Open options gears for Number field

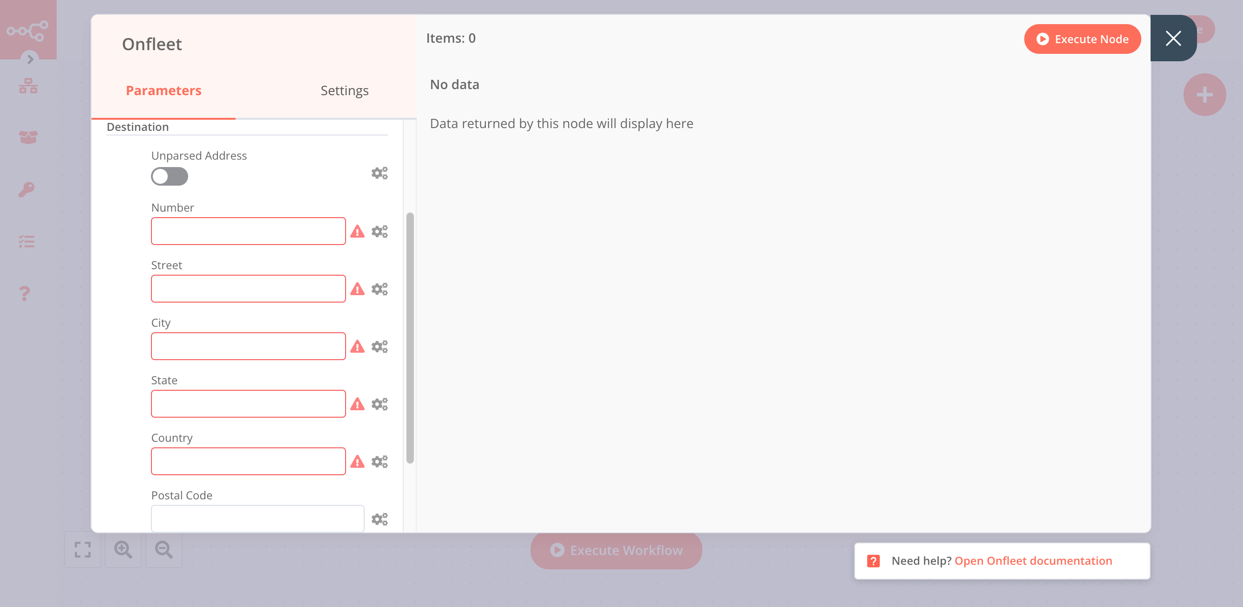pyautogui.click(x=379, y=232)
